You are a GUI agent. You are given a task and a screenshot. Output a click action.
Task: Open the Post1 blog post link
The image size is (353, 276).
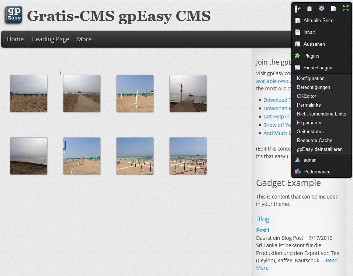[x=263, y=230]
